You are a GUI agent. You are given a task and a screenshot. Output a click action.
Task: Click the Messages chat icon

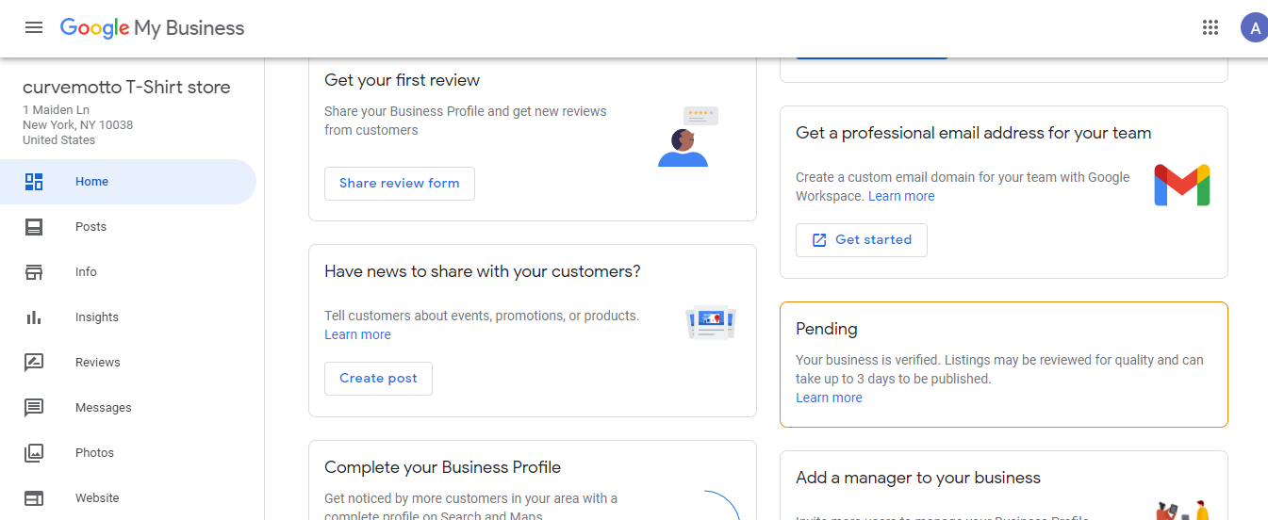[34, 408]
